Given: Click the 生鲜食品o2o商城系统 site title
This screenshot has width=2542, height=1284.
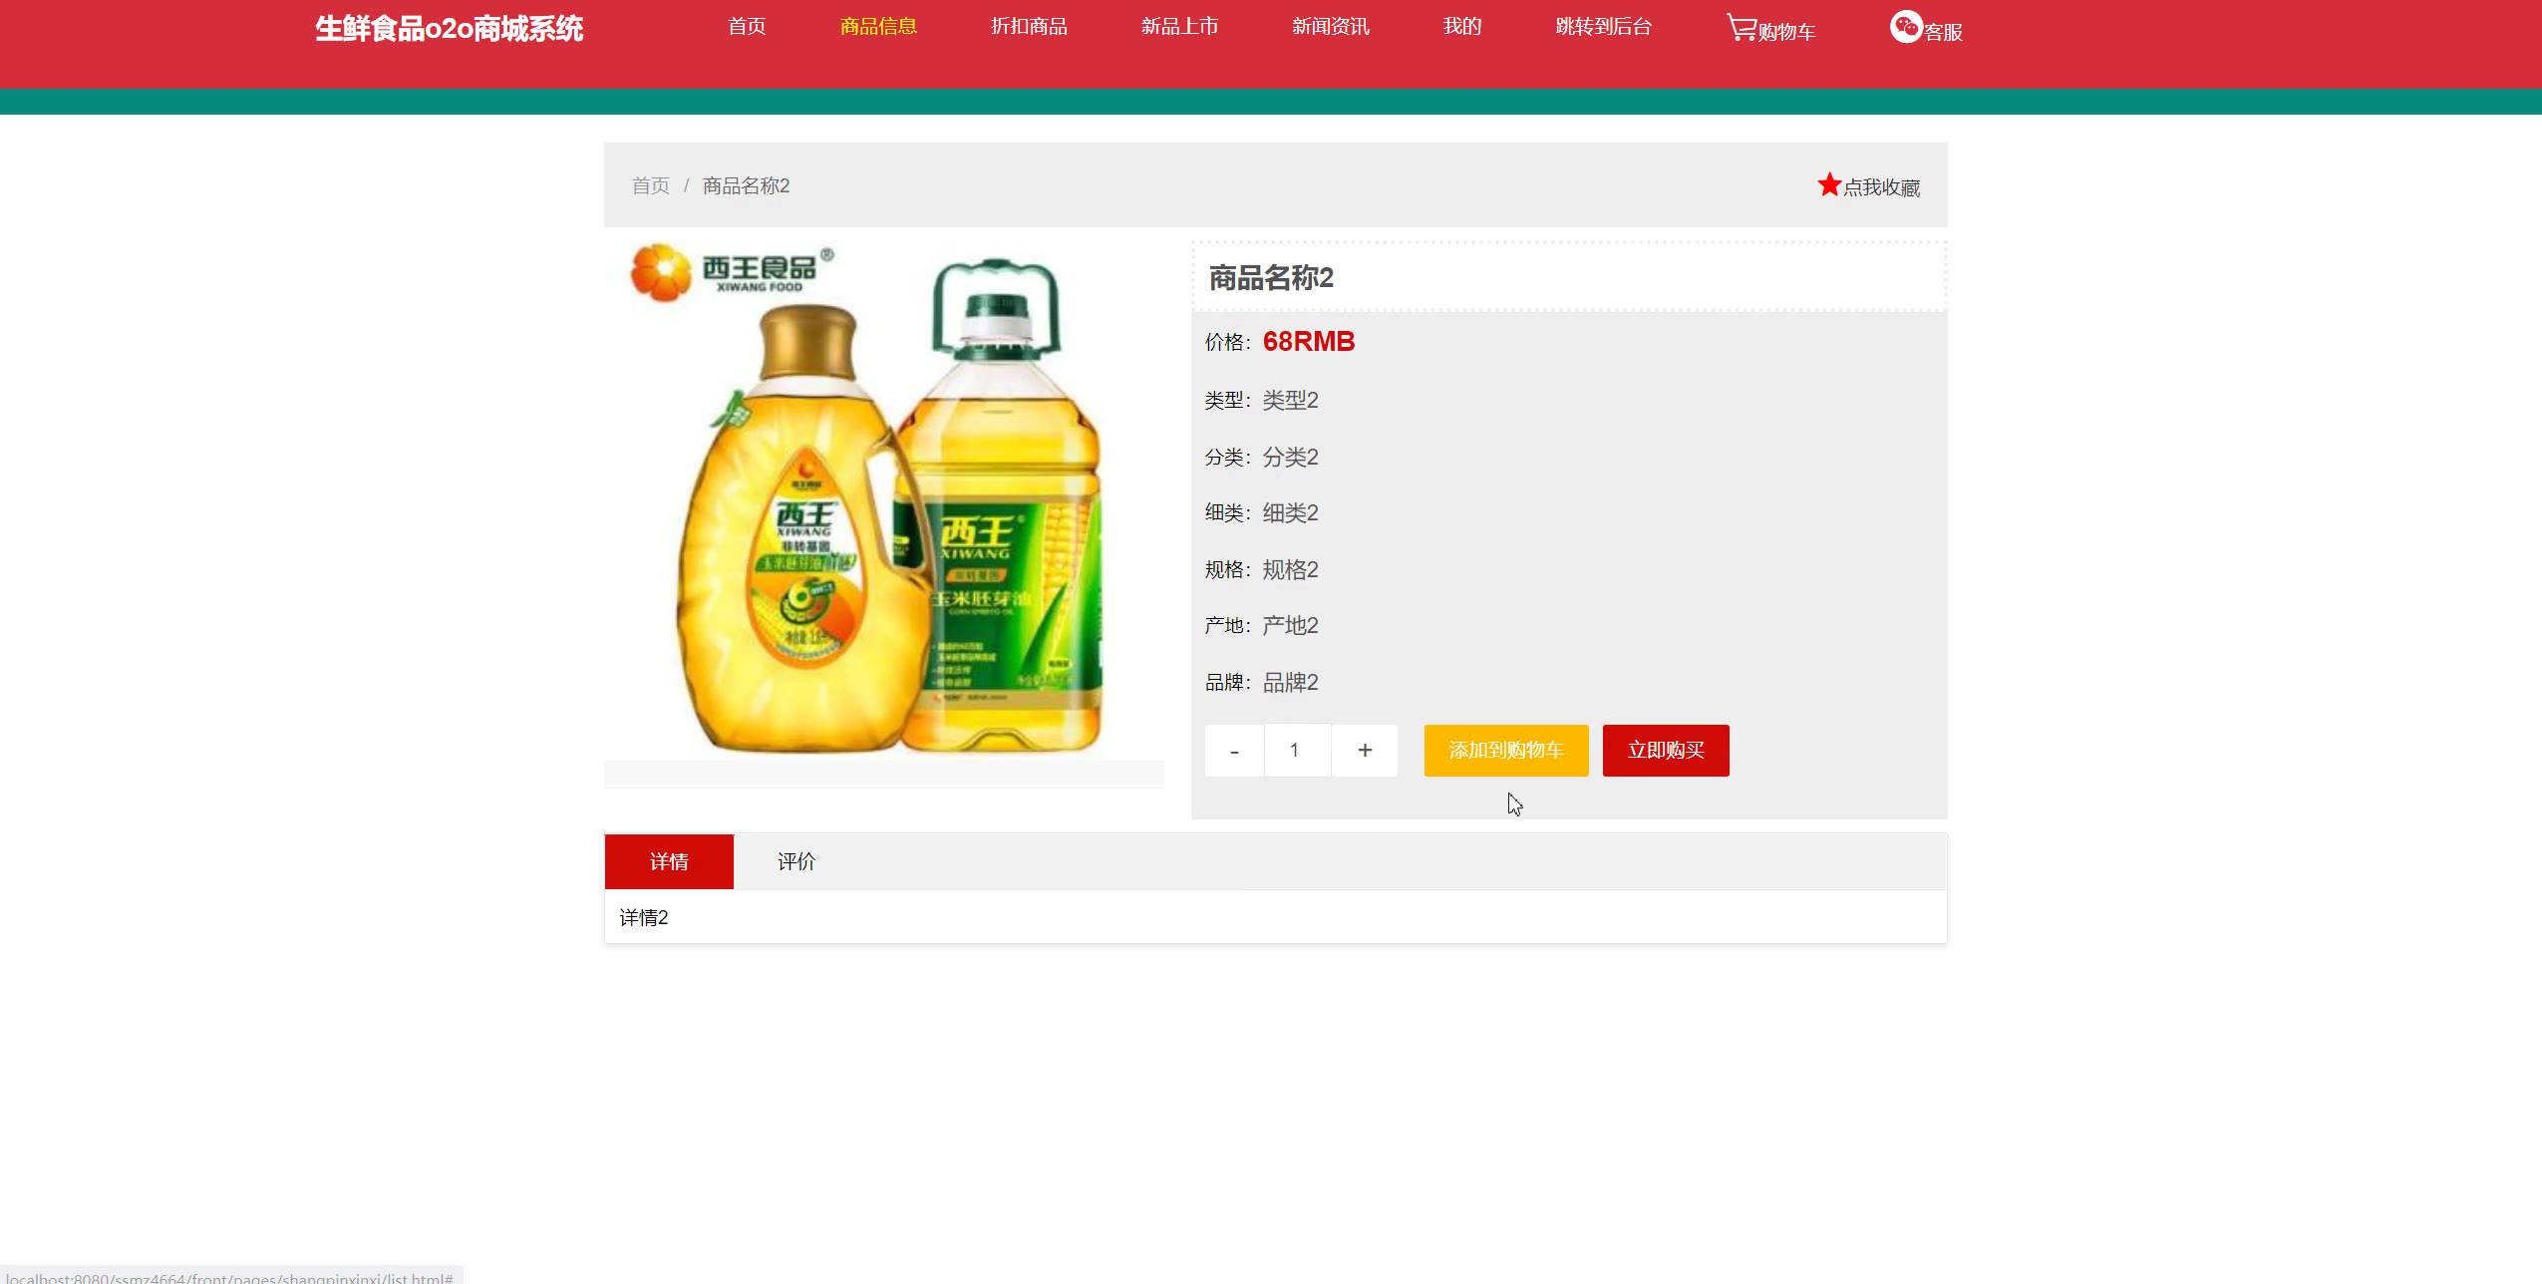Looking at the screenshot, I should [449, 28].
